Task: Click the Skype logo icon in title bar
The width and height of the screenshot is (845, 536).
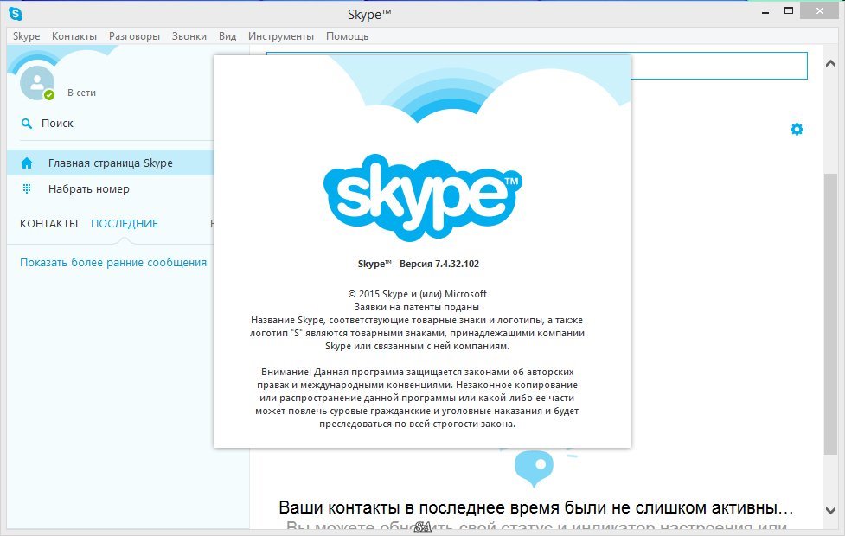Action: (x=16, y=14)
